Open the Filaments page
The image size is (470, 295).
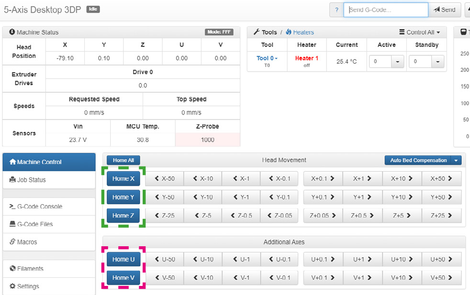[x=49, y=269]
